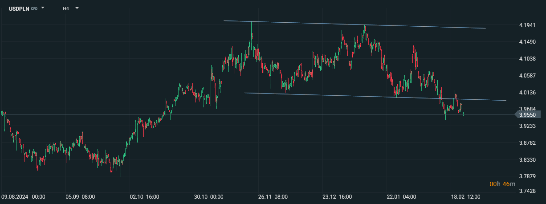Click the 30.10 00:00 time label

[208, 196]
